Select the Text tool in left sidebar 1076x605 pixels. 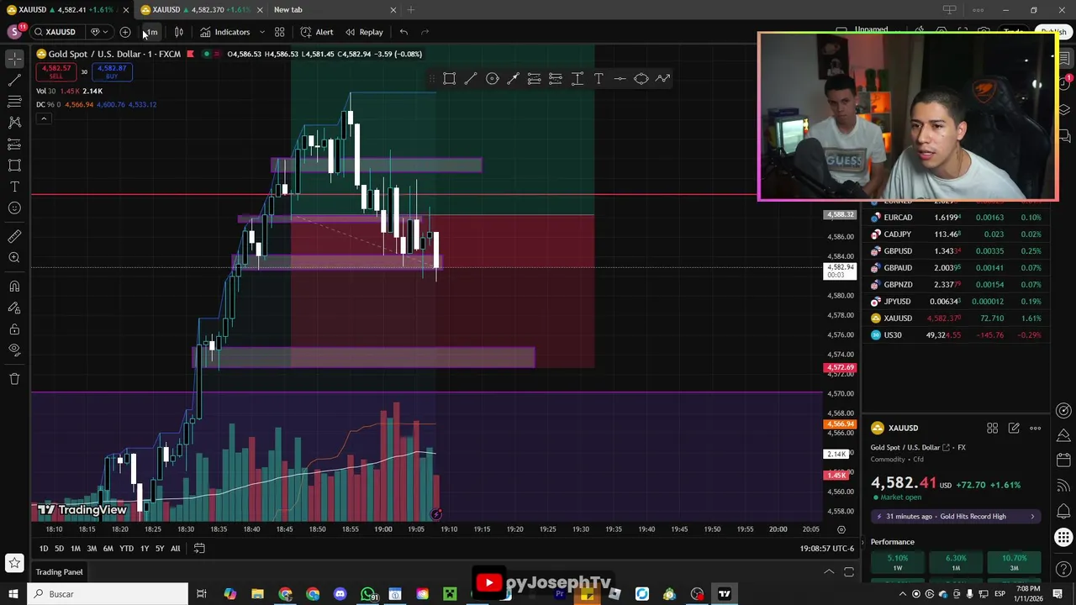click(x=14, y=187)
